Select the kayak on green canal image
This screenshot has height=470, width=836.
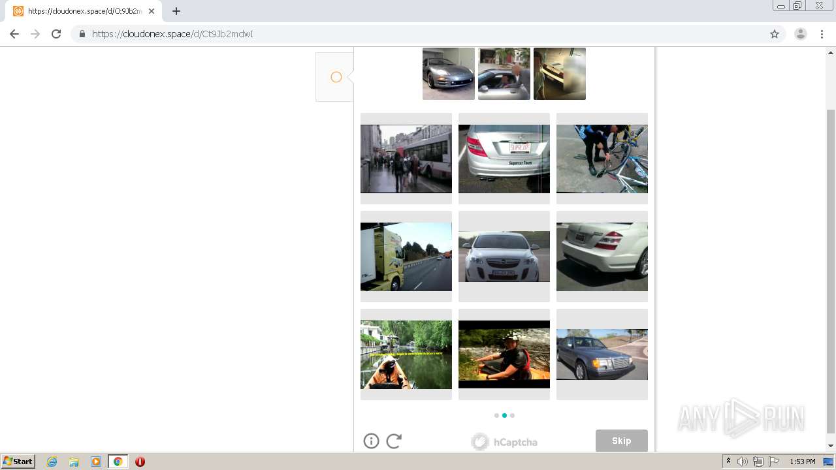pos(406,354)
